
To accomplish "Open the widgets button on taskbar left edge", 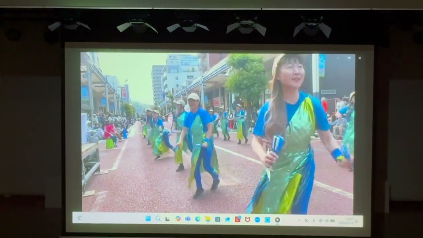I will 79,218.
